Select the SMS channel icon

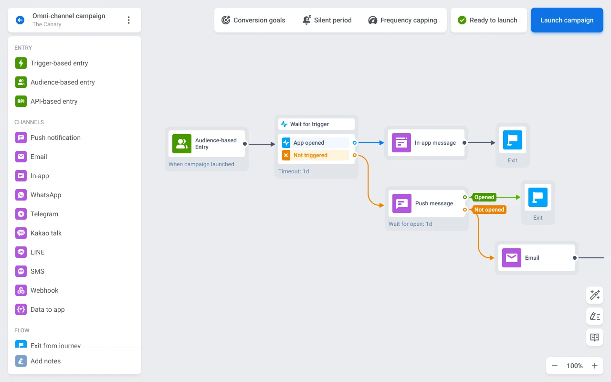(21, 271)
